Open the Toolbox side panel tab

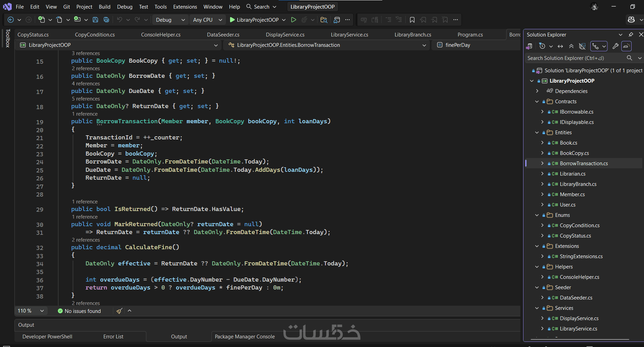(x=8, y=38)
